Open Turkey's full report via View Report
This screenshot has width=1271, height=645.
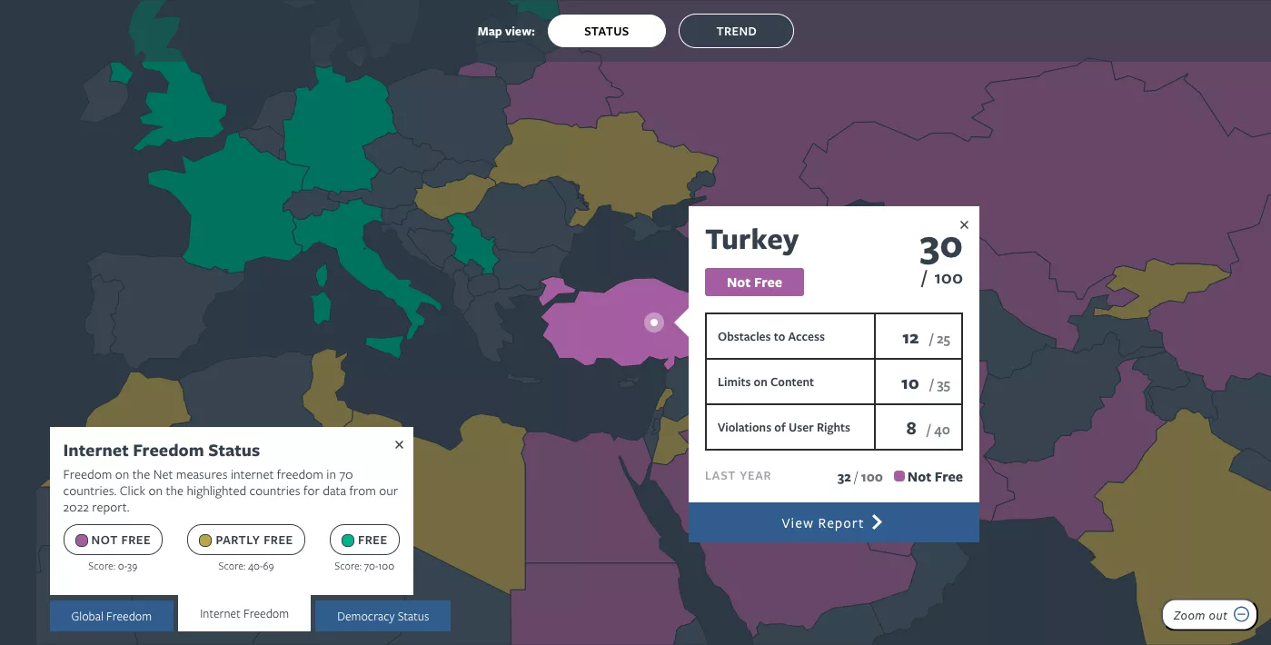coord(834,522)
